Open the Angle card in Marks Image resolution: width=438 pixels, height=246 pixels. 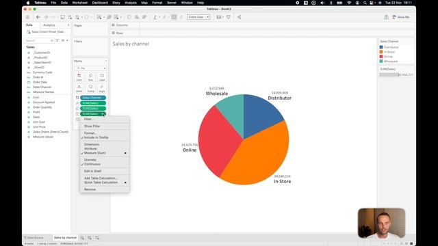[102, 89]
